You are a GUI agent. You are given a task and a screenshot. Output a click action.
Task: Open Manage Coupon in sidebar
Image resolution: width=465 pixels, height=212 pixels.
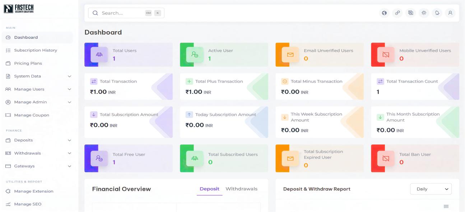[x=32, y=115]
